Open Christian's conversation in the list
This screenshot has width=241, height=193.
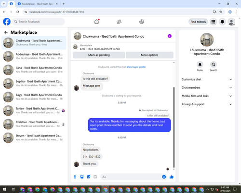[34, 124]
